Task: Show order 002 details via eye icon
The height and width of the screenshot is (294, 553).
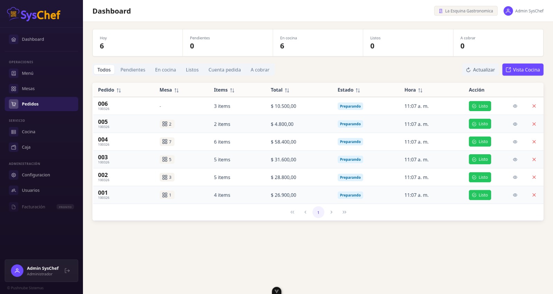Action: (x=515, y=177)
